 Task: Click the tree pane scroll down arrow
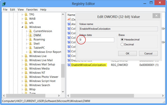[63, 91]
